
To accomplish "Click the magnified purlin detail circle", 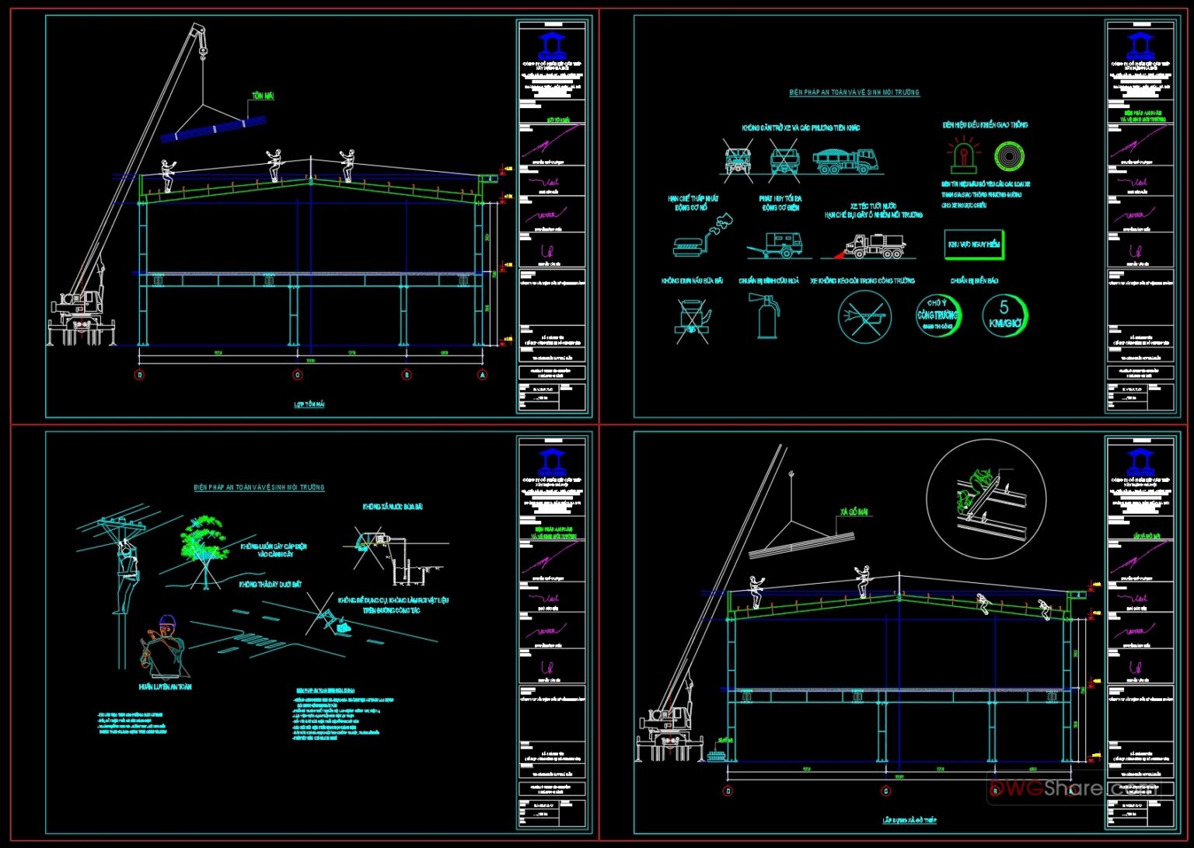I will click(x=987, y=497).
